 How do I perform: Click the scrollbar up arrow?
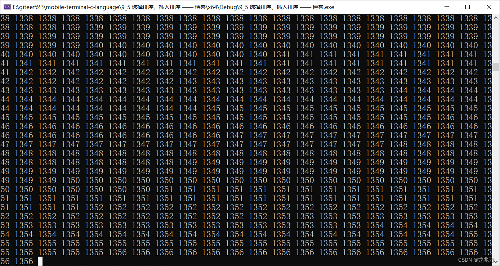[x=496, y=17]
